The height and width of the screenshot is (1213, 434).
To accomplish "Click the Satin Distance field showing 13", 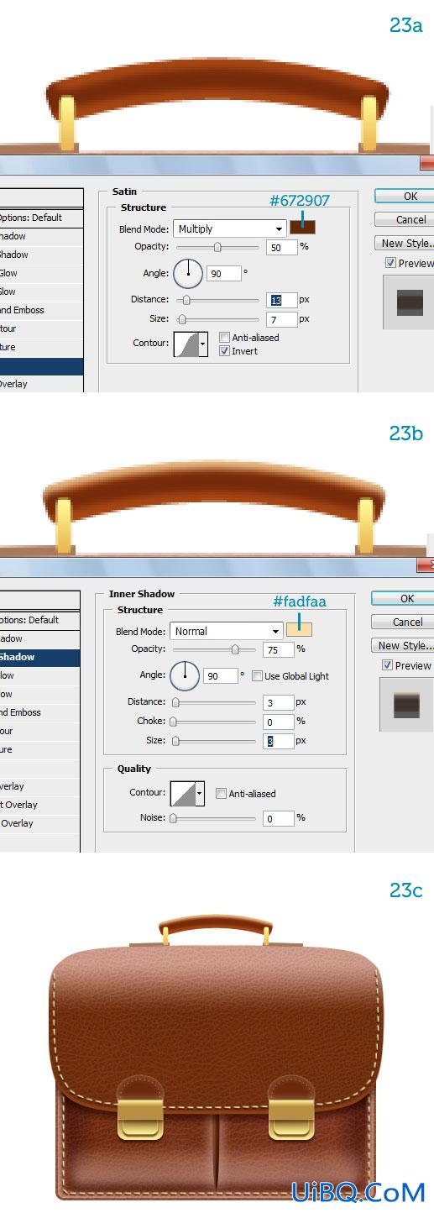I will [x=283, y=300].
